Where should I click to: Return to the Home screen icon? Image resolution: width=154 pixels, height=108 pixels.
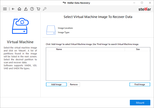coord(19,9)
